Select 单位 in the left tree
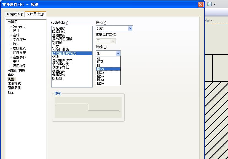This screenshot has height=159, width=228. tap(11, 75)
